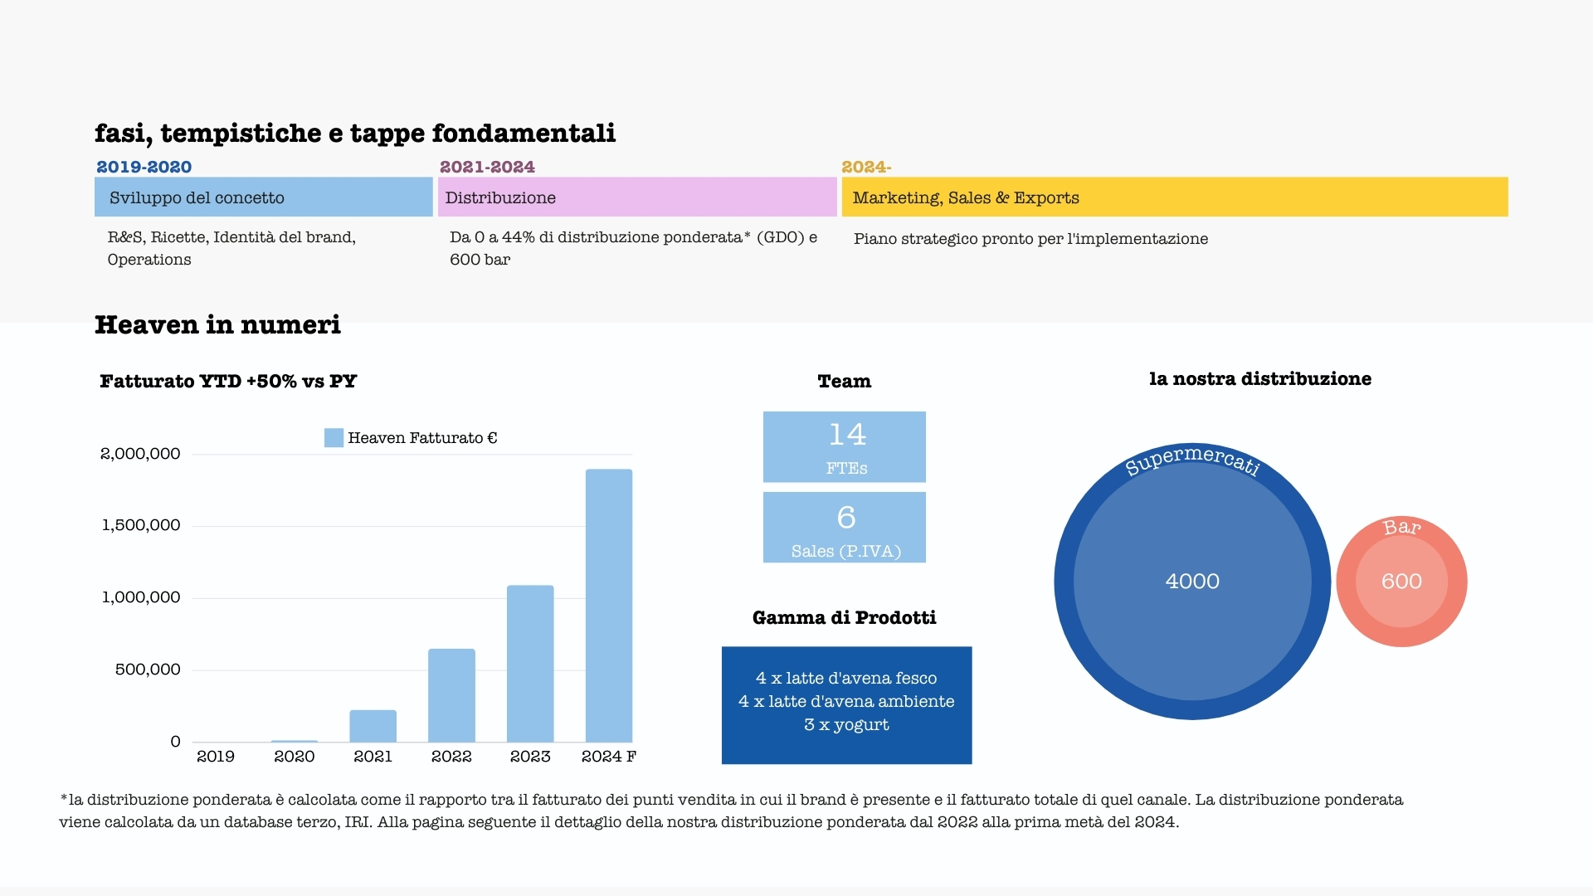The width and height of the screenshot is (1593, 896).
Task: Click the 'fasi, tempistiche e tappe fondamentali' heading
Action: 355,134
